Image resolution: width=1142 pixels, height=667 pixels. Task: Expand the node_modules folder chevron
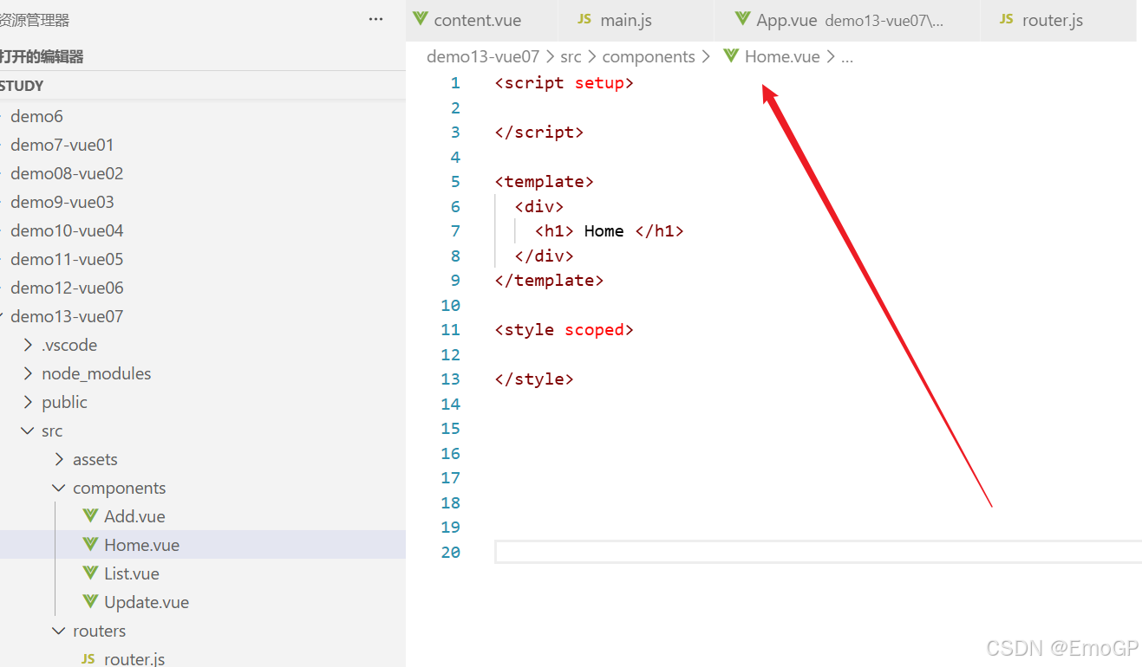pos(29,373)
